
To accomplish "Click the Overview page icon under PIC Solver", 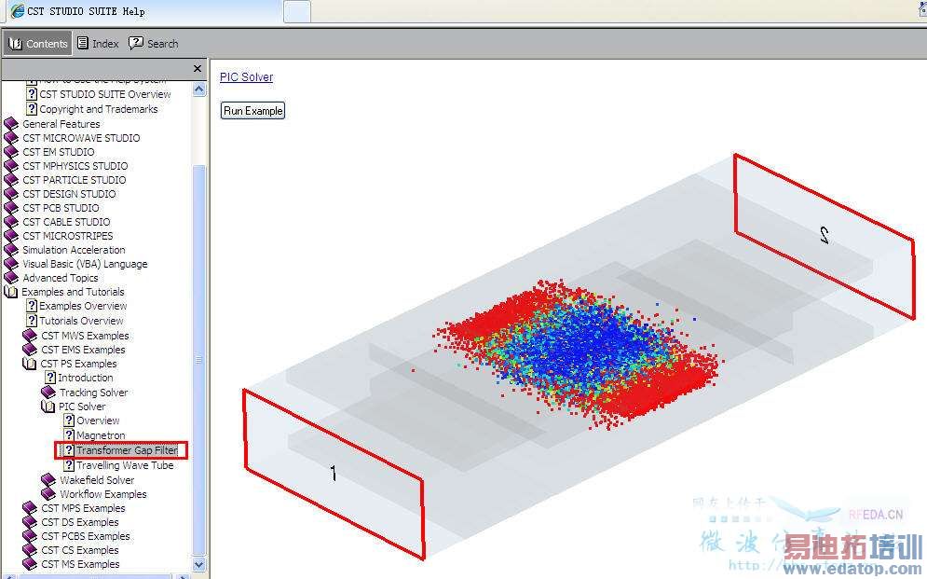I will point(69,420).
